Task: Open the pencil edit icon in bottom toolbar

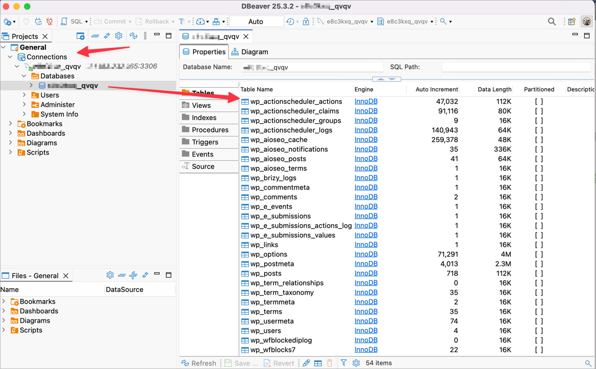Action: click(x=305, y=363)
